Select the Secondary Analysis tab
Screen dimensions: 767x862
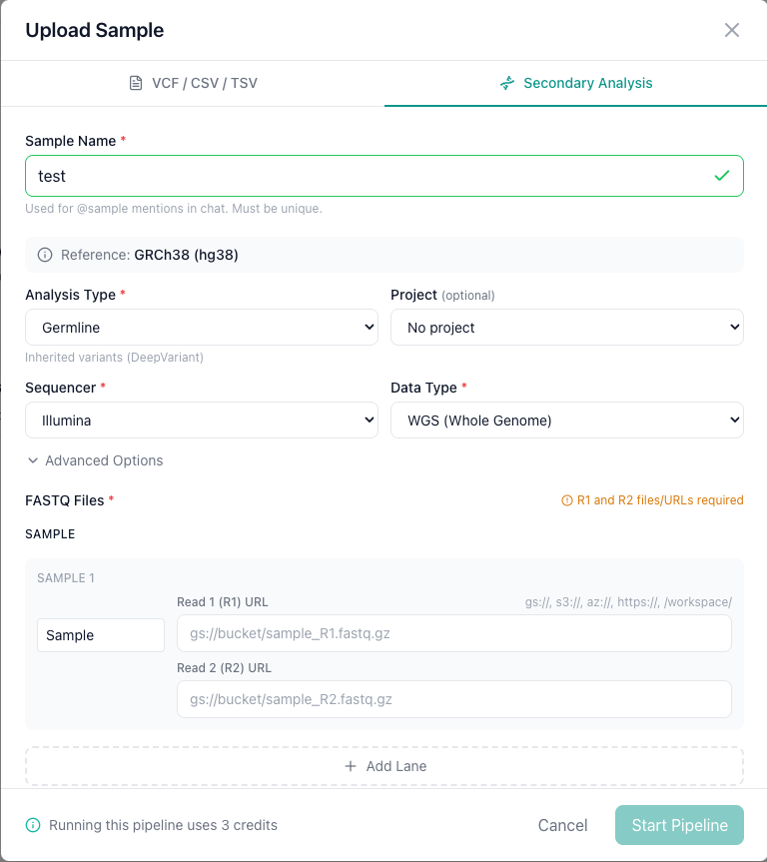click(576, 83)
